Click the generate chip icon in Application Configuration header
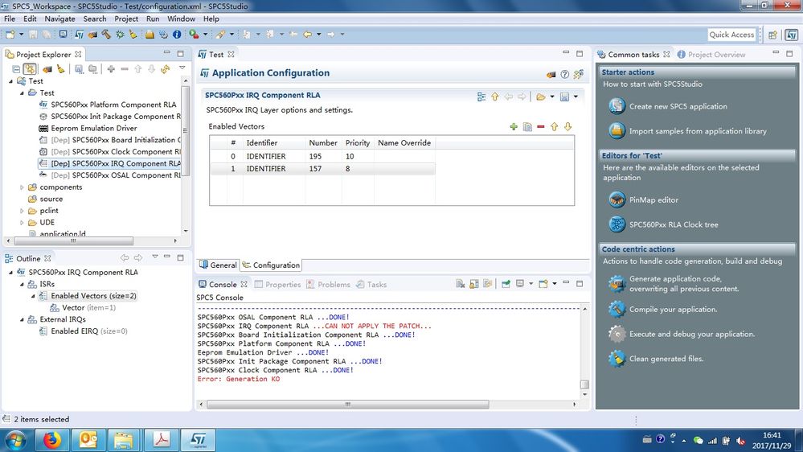The height and width of the screenshot is (452, 803). tap(551, 74)
